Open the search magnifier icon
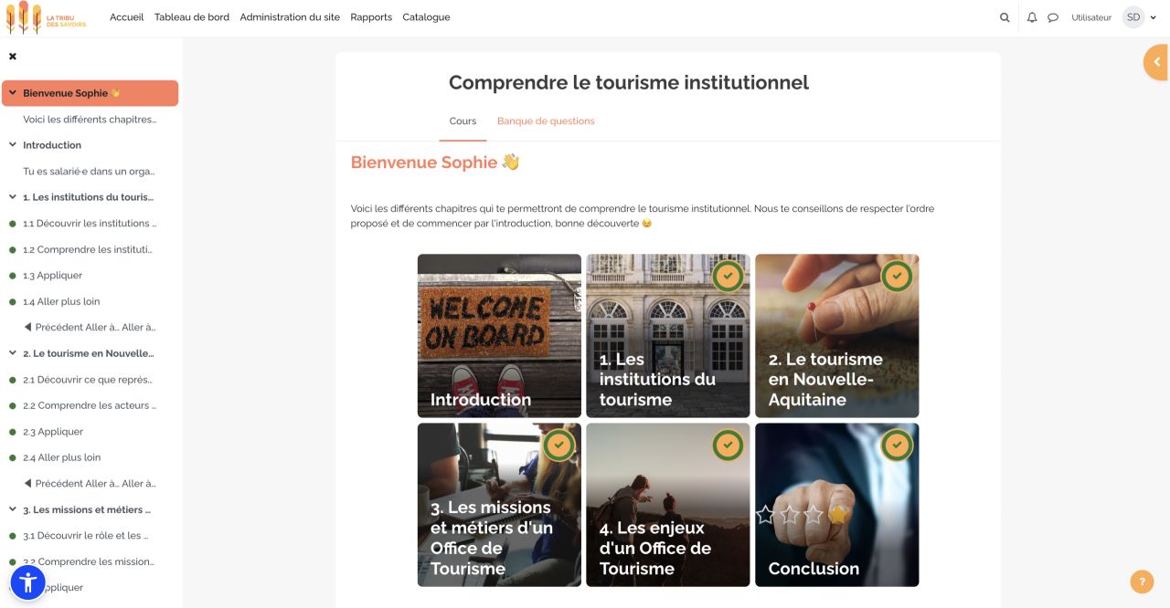Screen dimensions: 1170x608 click(1005, 17)
